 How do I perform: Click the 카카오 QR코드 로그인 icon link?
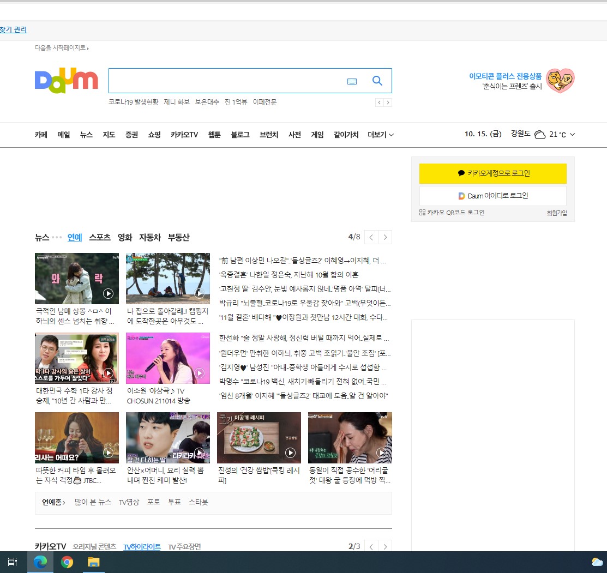[x=452, y=213]
